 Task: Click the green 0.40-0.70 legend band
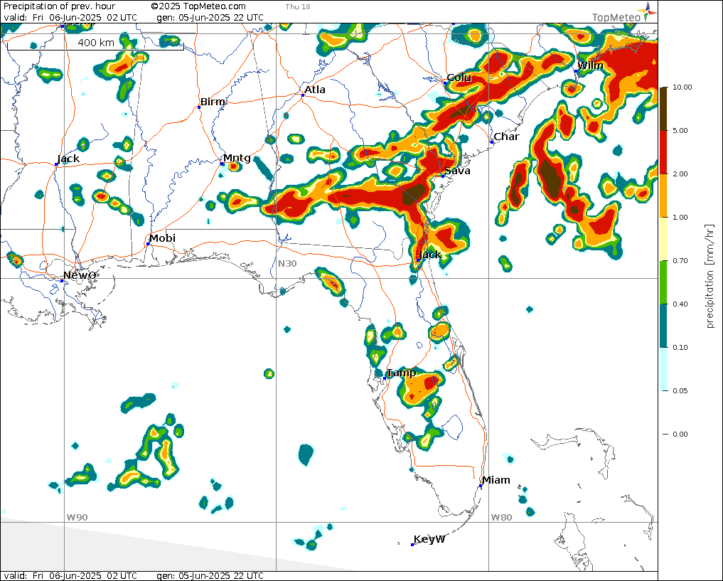[663, 282]
